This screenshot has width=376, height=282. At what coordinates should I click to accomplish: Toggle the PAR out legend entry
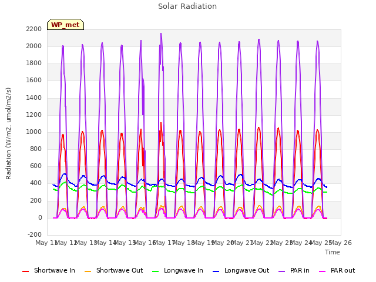(x=337, y=270)
